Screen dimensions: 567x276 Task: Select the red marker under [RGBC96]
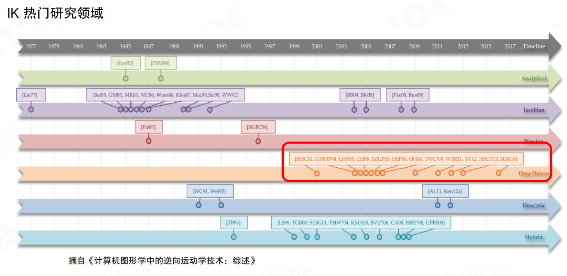(258, 141)
